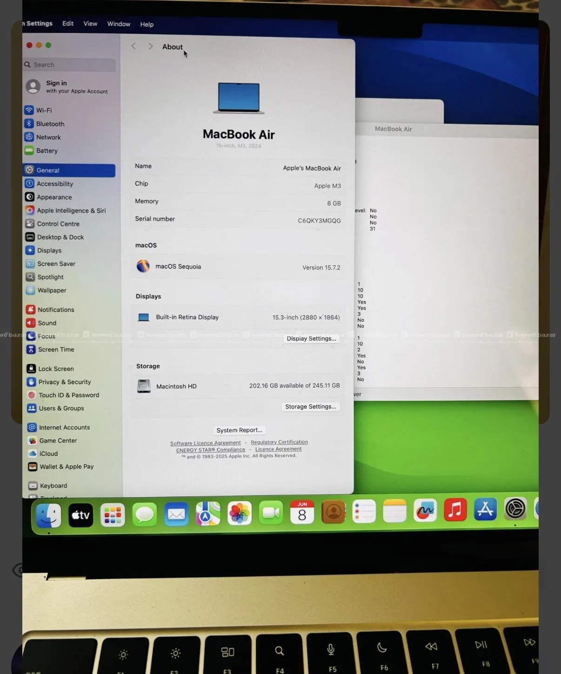561x674 pixels.
Task: Open App Store from the Dock
Action: click(x=485, y=509)
